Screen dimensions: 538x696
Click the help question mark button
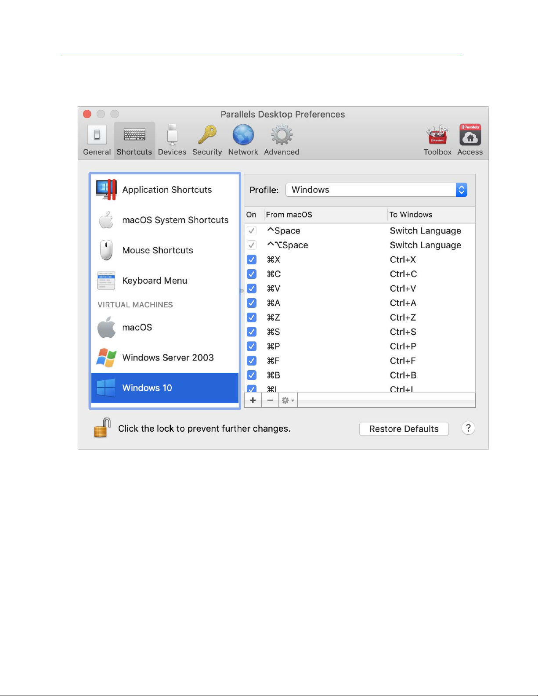point(468,428)
